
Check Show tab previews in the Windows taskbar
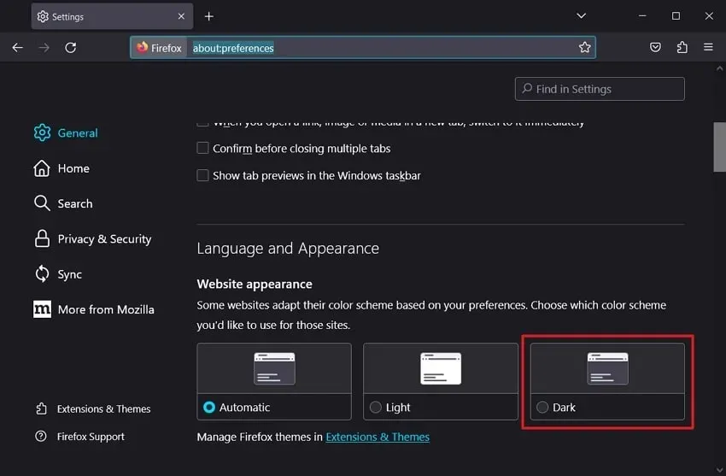[202, 175]
